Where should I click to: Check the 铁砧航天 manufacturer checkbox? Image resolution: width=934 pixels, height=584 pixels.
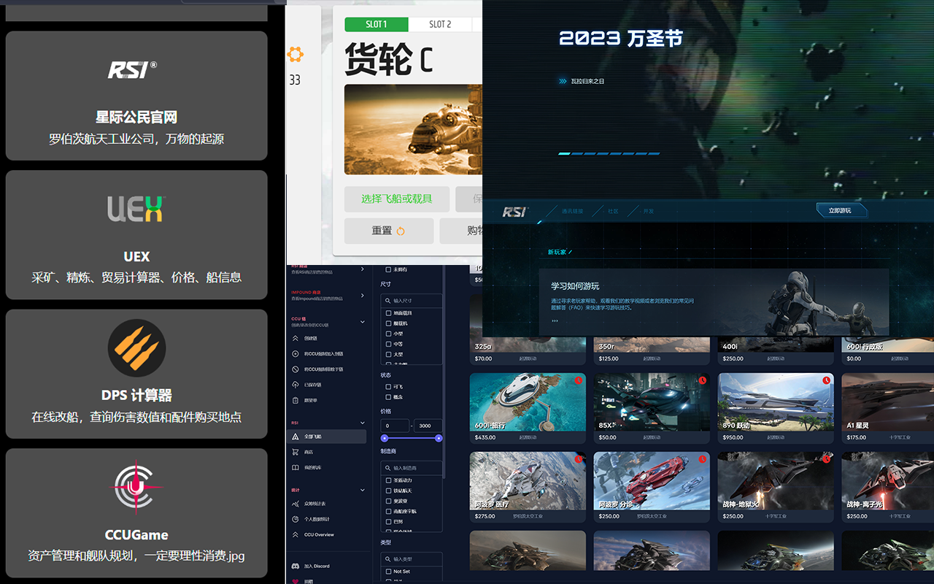[x=388, y=491]
